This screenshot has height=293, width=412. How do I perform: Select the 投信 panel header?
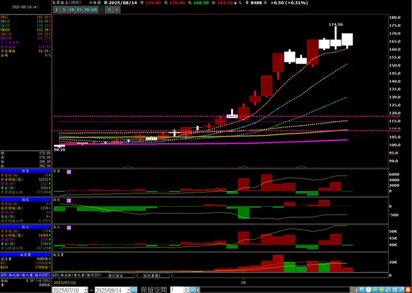pyautogui.click(x=26, y=200)
